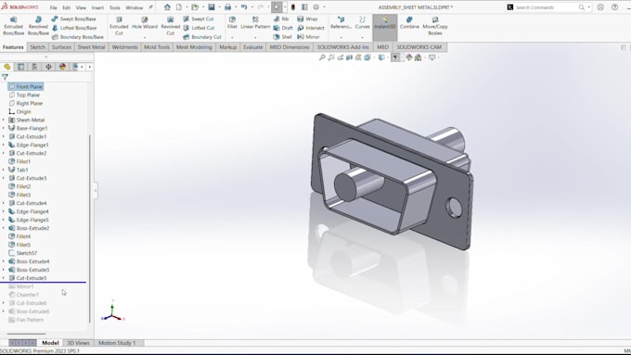Open the File menu
This screenshot has width=631, height=355.
pyautogui.click(x=53, y=7)
